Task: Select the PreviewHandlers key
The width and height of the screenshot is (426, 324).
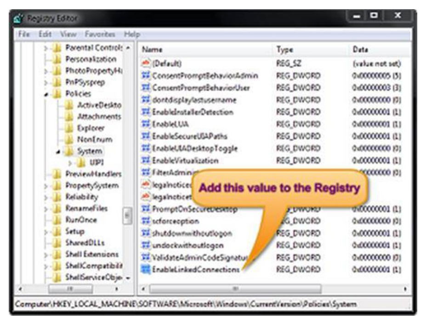Action: coord(93,174)
